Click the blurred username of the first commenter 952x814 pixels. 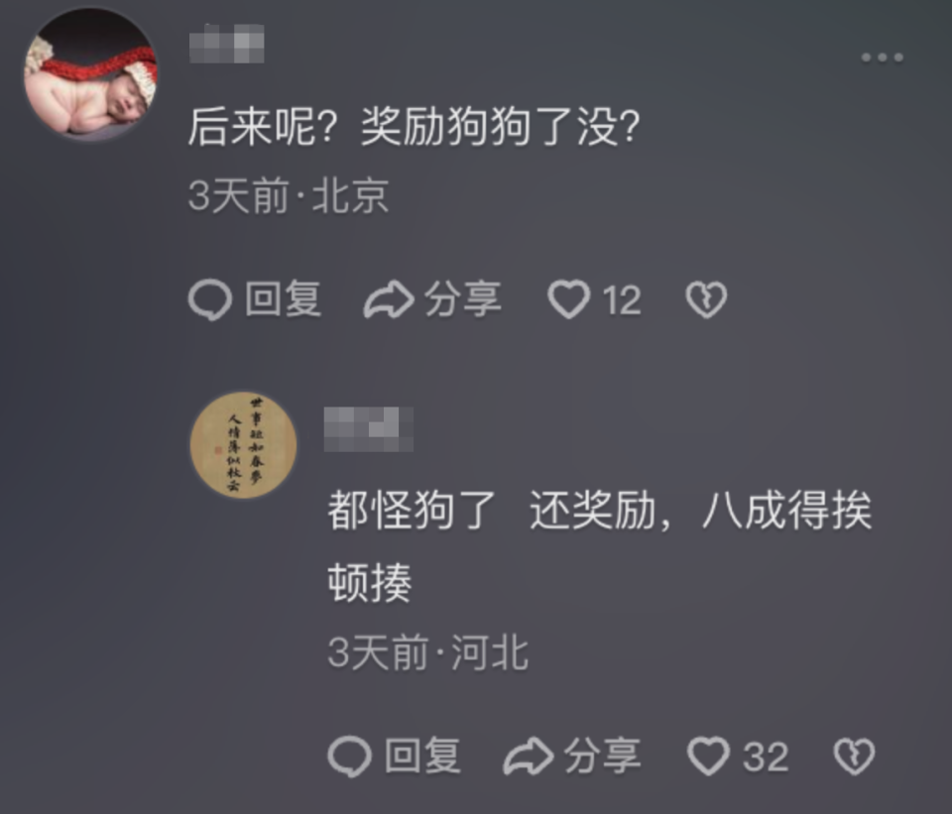coord(226,43)
